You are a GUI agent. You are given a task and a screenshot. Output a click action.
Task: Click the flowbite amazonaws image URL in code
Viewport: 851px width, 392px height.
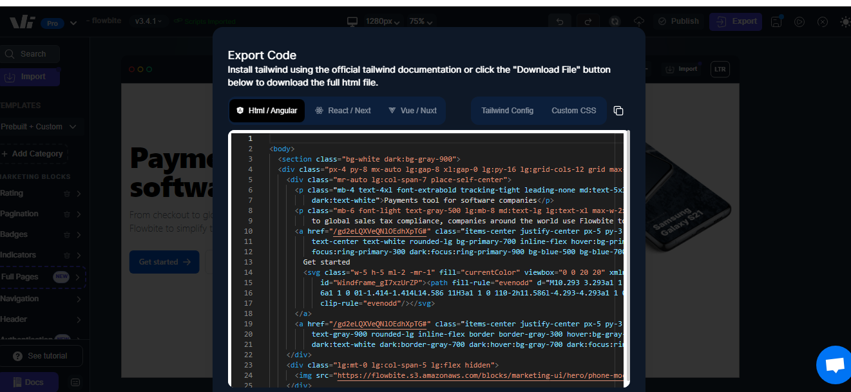[x=481, y=375]
